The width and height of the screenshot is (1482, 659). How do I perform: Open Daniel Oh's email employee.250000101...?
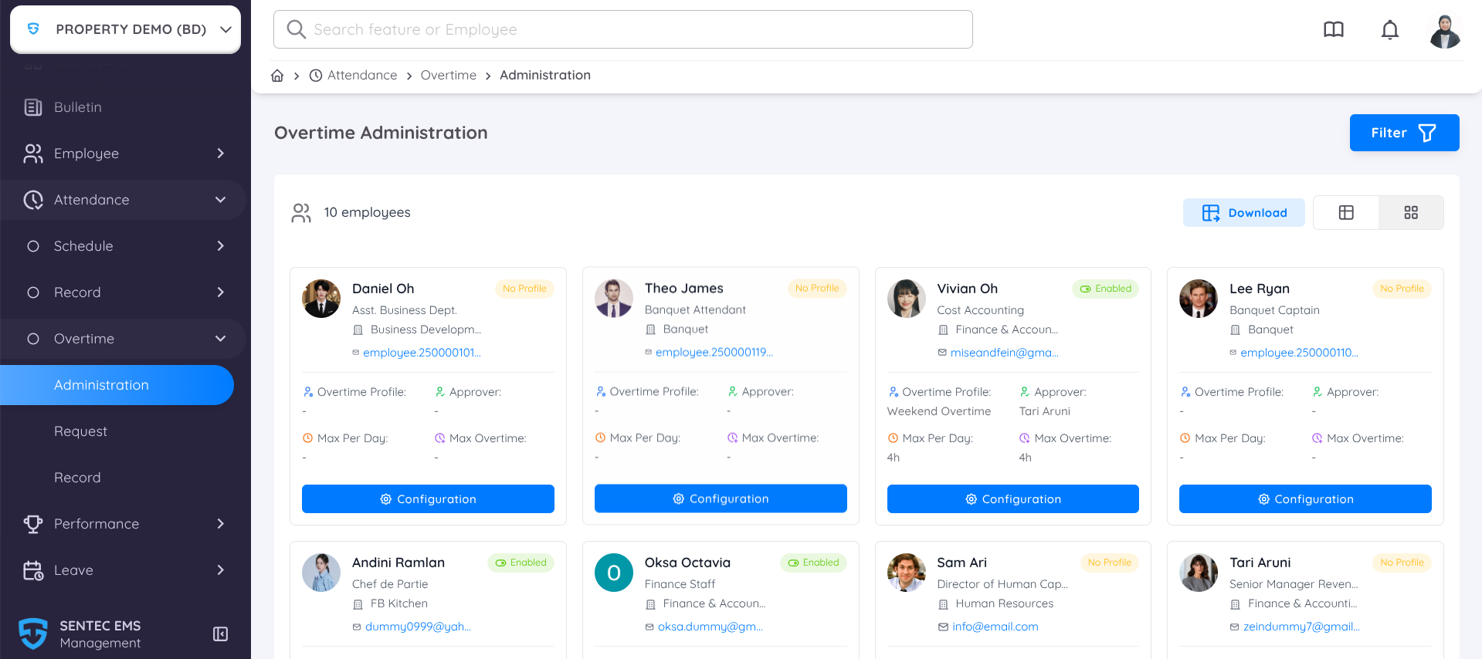point(422,353)
